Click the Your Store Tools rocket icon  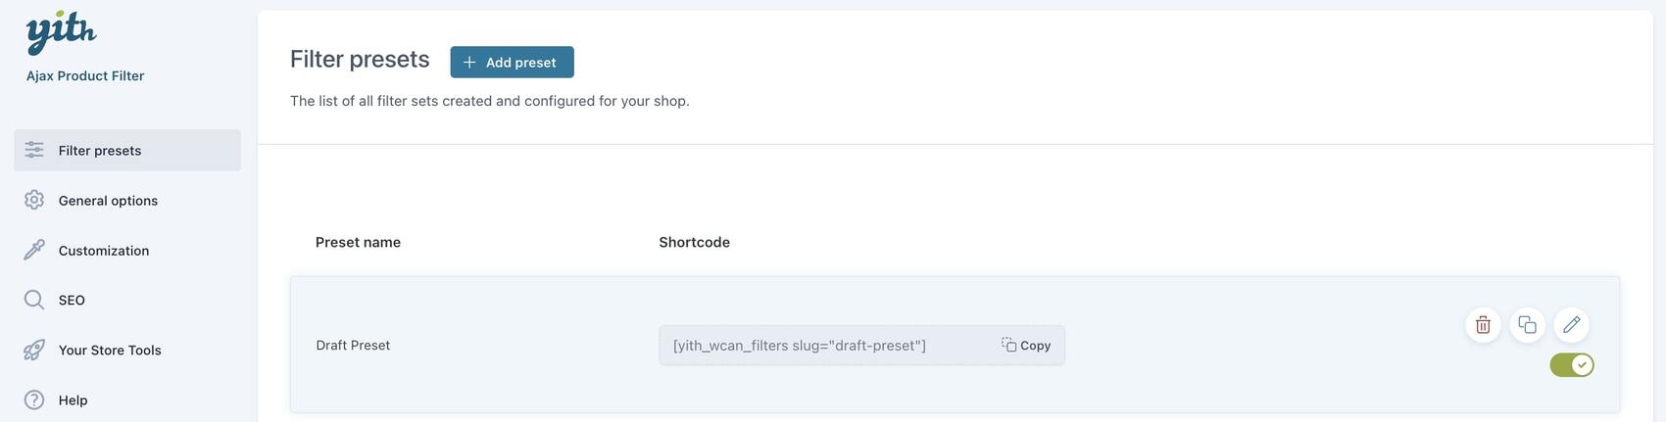(x=34, y=350)
